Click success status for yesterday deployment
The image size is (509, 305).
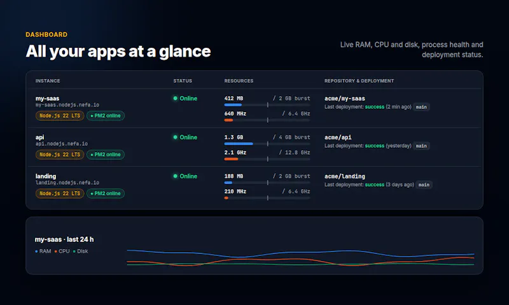pyautogui.click(x=375, y=146)
